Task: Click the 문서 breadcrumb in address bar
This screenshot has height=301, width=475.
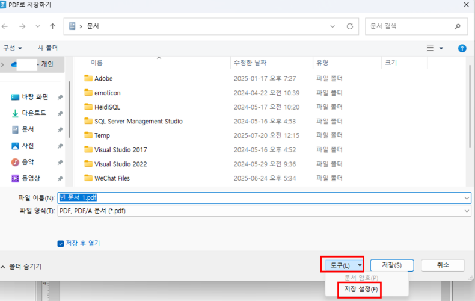Action: click(x=93, y=26)
